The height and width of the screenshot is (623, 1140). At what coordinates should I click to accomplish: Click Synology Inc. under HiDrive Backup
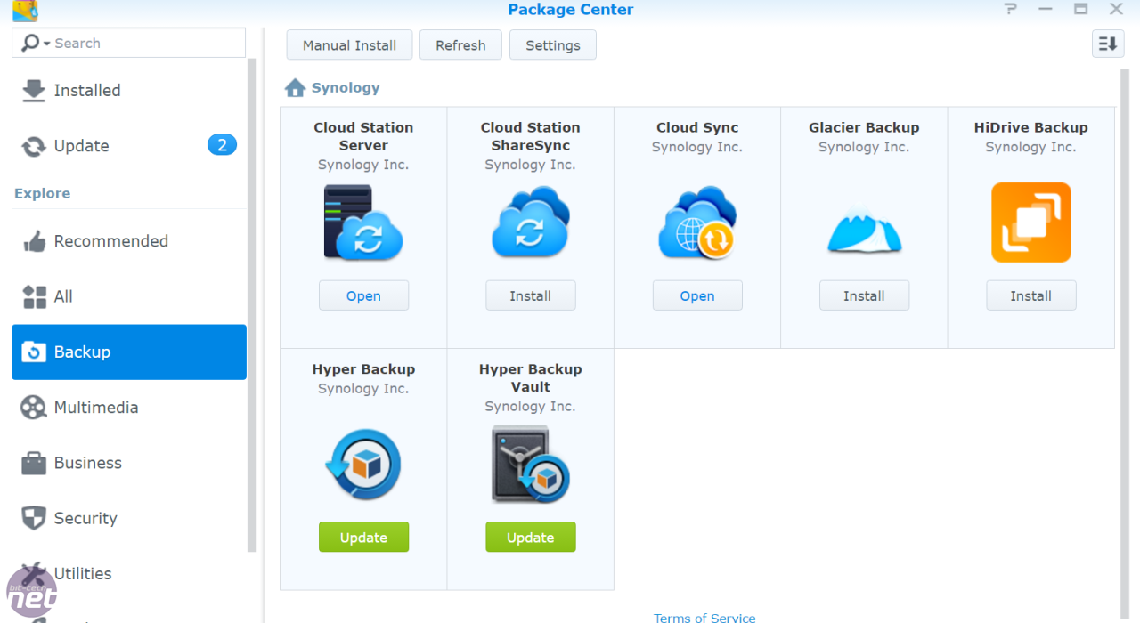point(1031,147)
